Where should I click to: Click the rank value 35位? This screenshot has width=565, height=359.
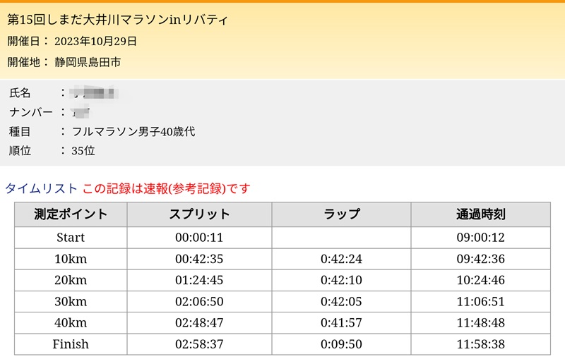[x=83, y=150]
